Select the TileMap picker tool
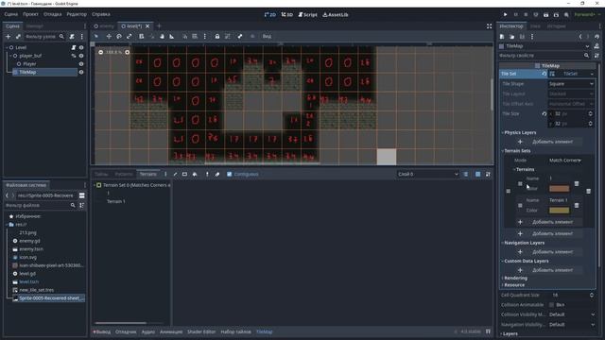This screenshot has width=605, height=340. (207, 174)
